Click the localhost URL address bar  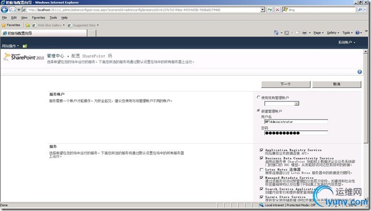pos(142,10)
